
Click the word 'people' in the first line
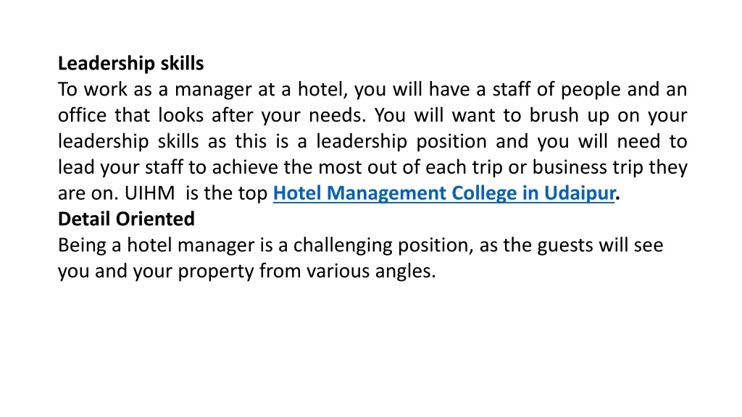[591, 90]
